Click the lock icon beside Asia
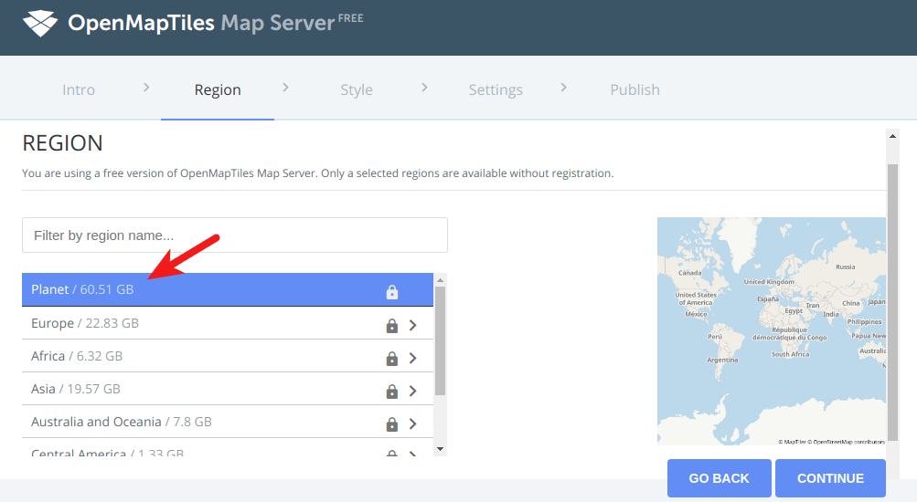 point(392,391)
